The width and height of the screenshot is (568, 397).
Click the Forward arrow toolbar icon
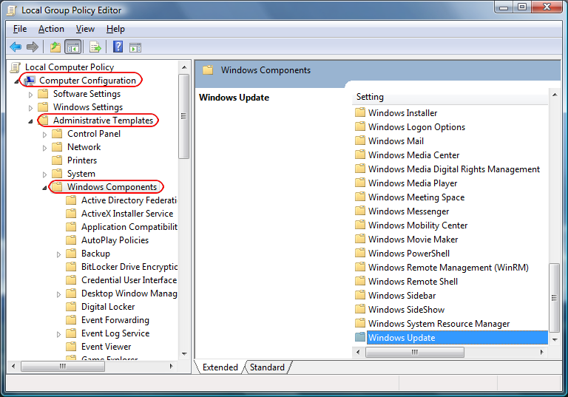pos(33,47)
